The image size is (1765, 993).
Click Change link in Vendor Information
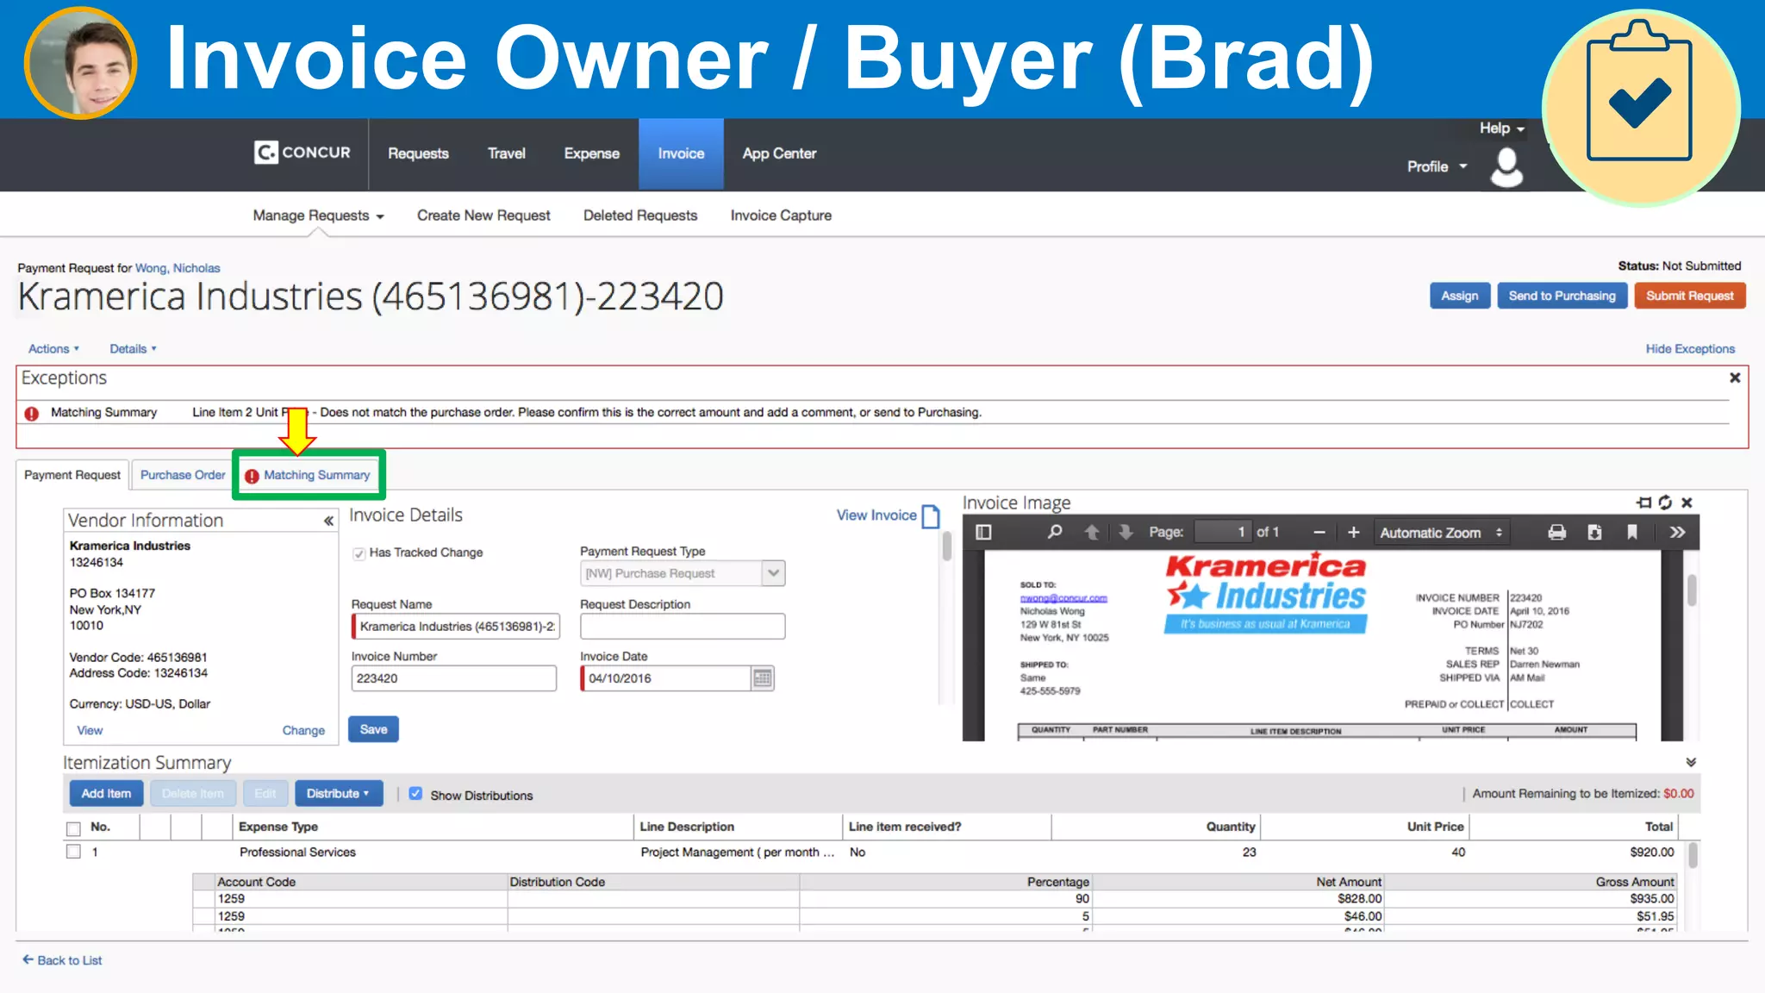(303, 731)
